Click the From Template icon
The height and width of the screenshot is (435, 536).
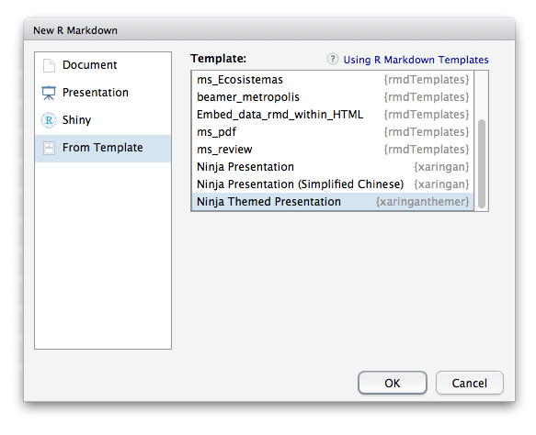tap(49, 148)
